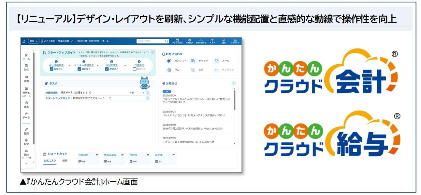Unpin the 元帳印刷 shortcut pin icon
The height and width of the screenshot is (195, 421).
tap(97, 155)
